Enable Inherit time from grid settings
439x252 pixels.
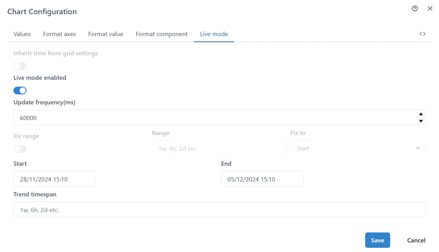(x=20, y=66)
